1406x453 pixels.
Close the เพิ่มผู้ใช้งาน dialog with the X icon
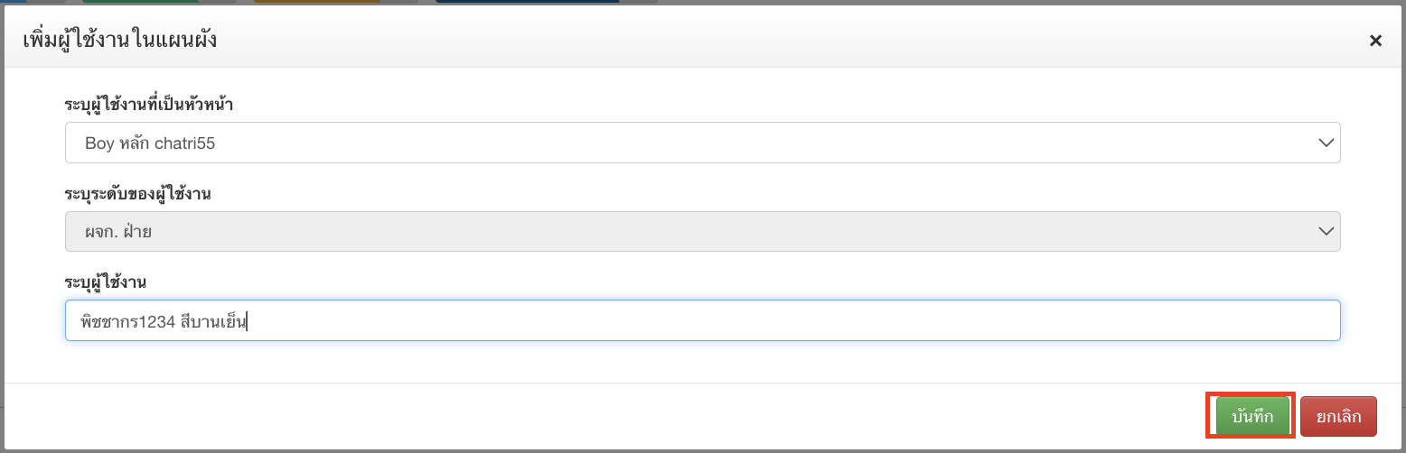(1375, 41)
